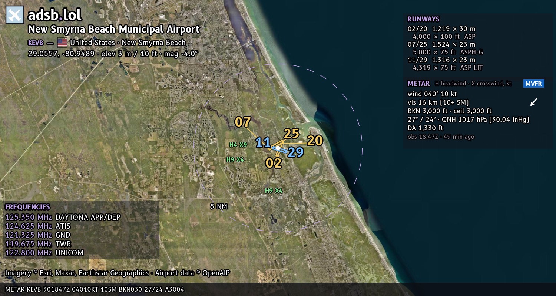The image size is (556, 296).
Task: Select runway 20 label on the map
Action: click(x=315, y=141)
